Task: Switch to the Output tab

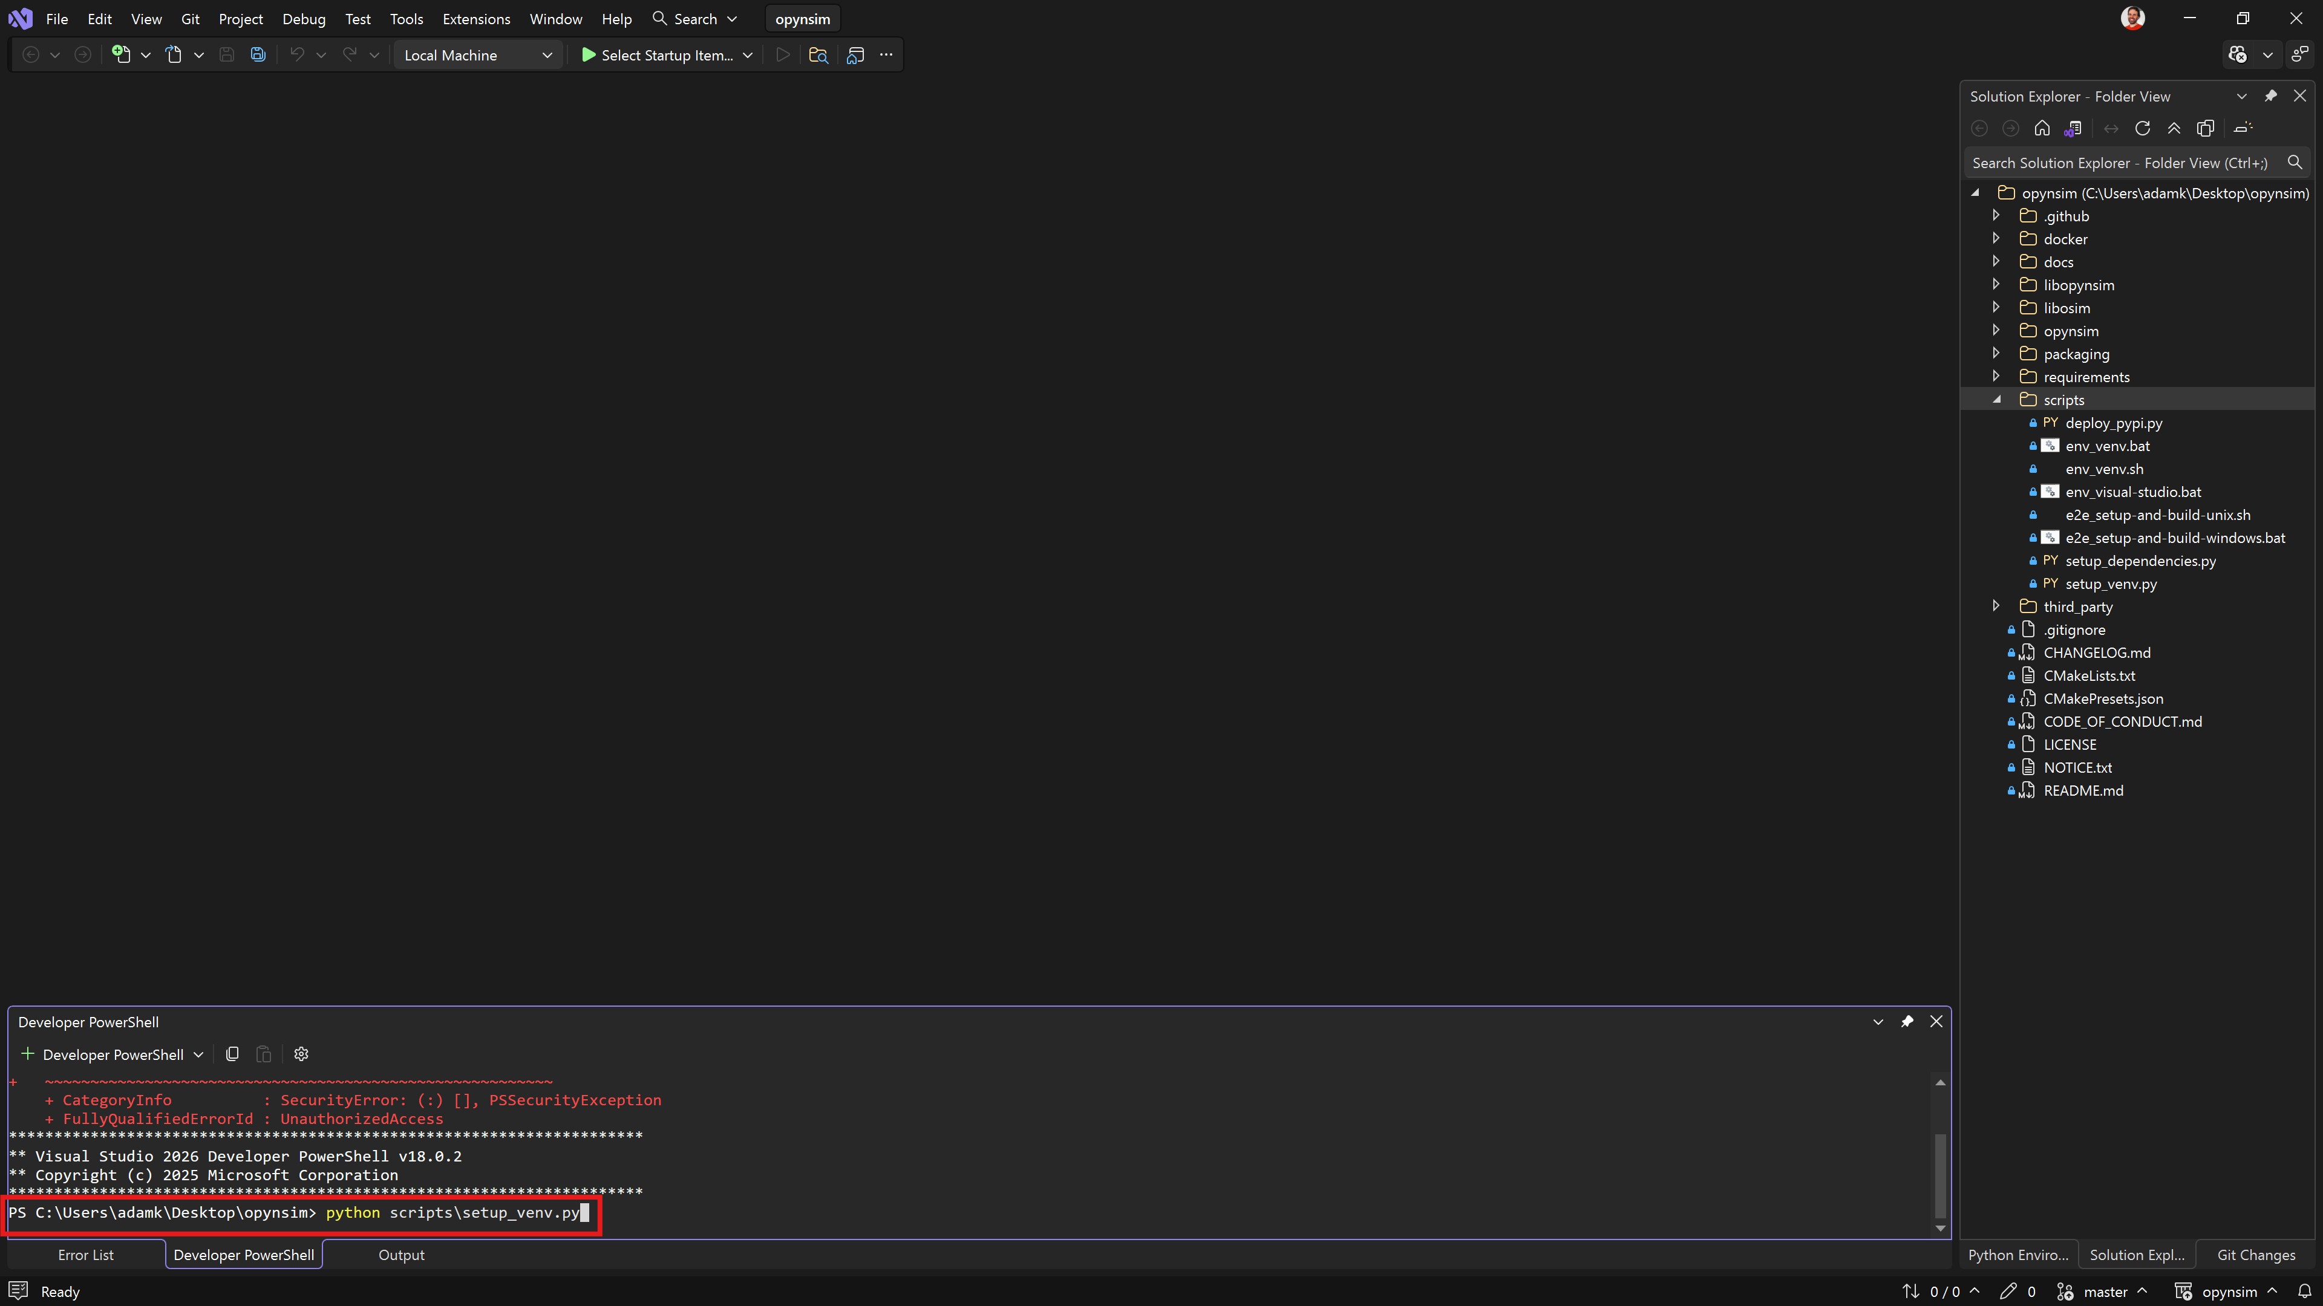Action: [400, 1256]
